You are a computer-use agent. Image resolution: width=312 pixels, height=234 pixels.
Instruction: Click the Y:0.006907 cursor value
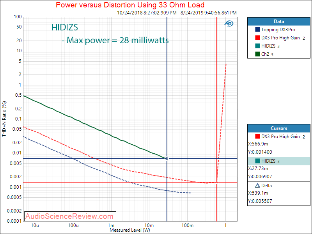click(260, 177)
